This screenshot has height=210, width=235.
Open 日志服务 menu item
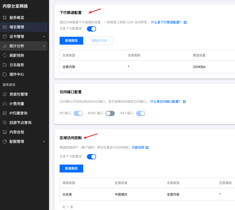[24, 65]
